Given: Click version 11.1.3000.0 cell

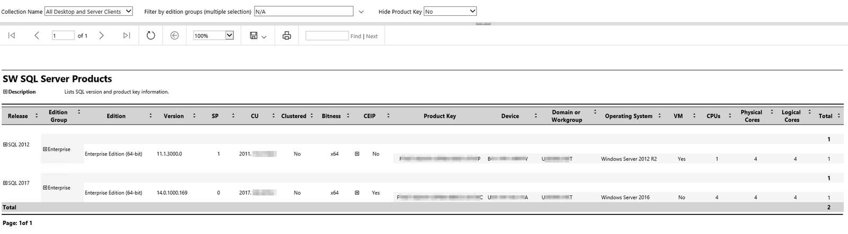Looking at the screenshot, I should [x=169, y=154].
